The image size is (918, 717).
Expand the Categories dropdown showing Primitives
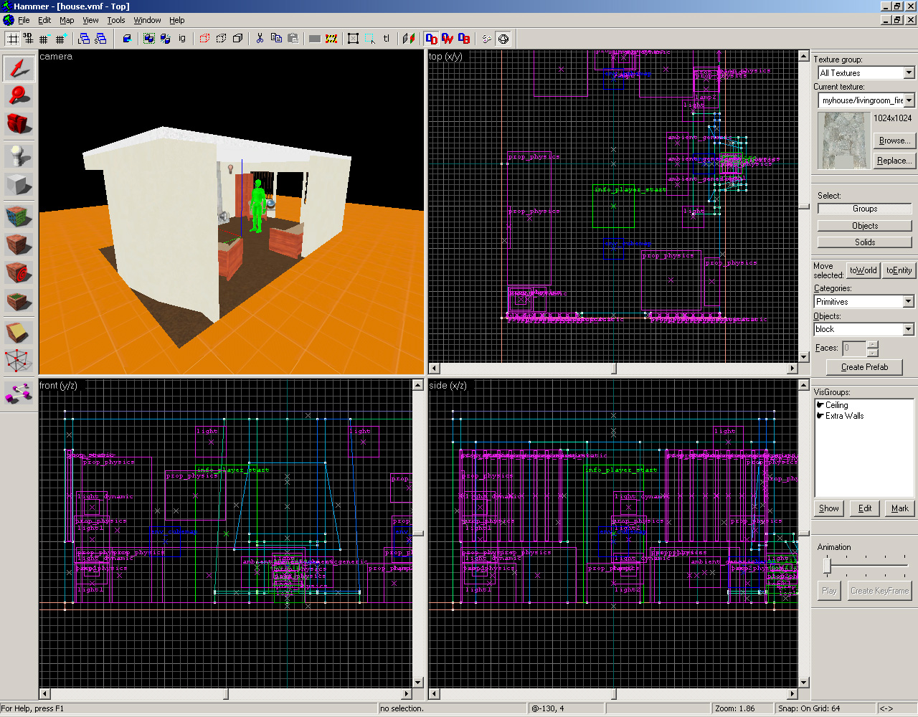908,302
